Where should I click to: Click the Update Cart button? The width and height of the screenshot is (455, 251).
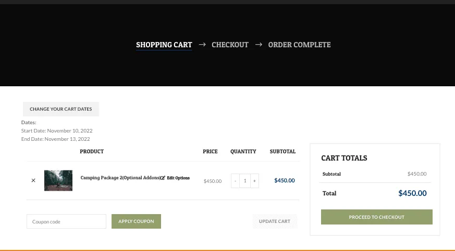pos(275,221)
